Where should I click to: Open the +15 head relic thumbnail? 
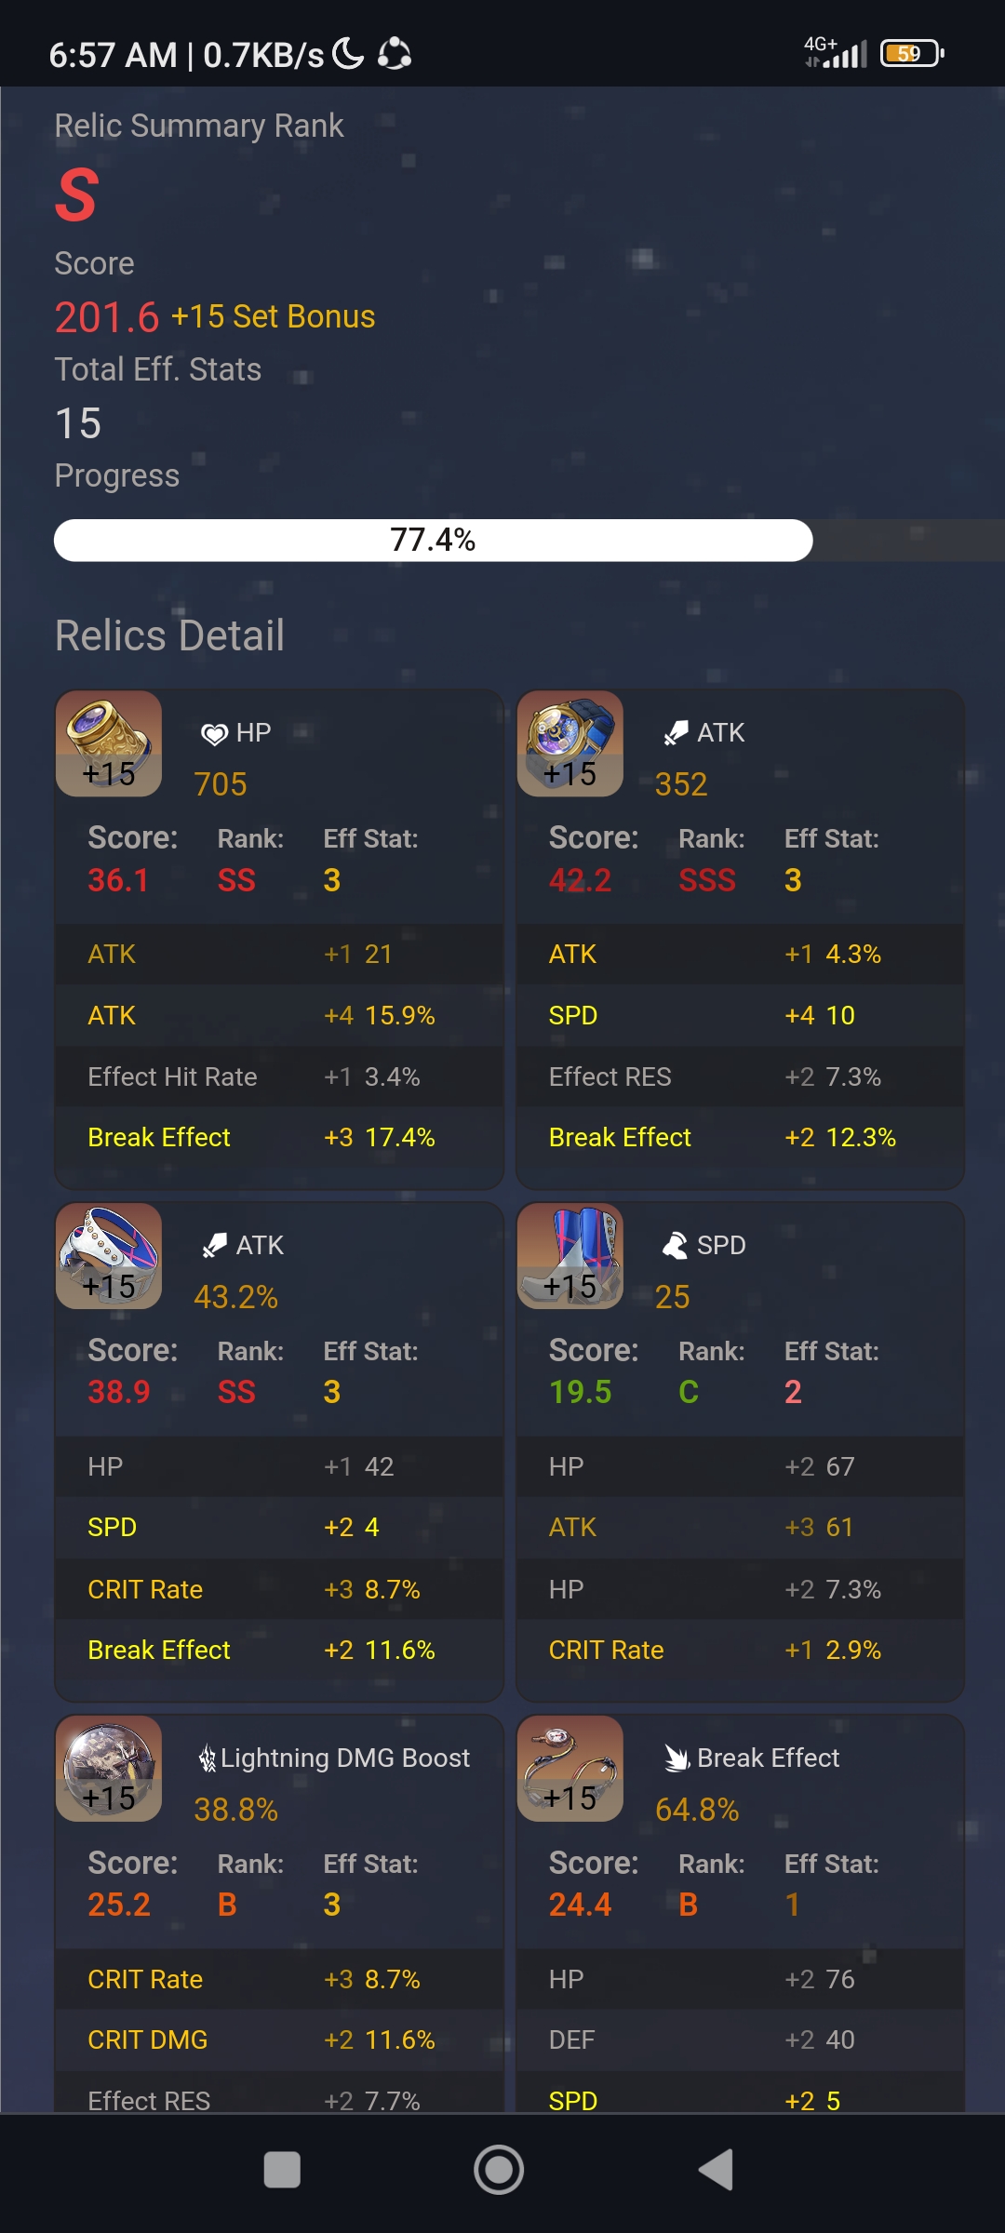(108, 742)
